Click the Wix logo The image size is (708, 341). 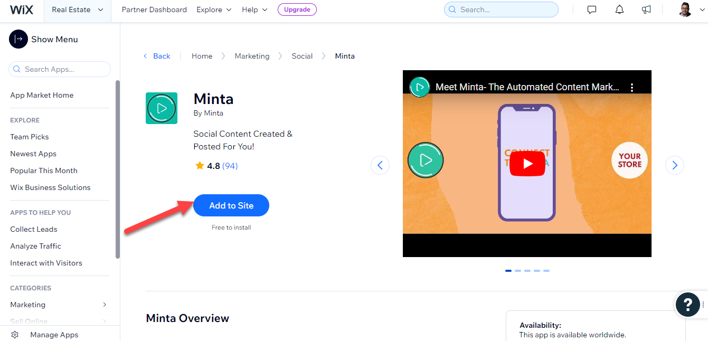21,9
